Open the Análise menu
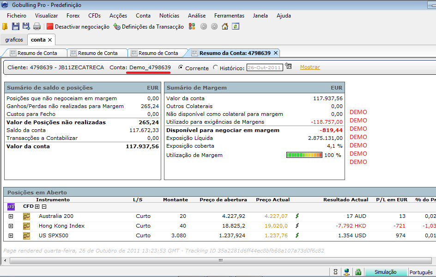Viewport: 436px width, 277px height. click(x=197, y=16)
